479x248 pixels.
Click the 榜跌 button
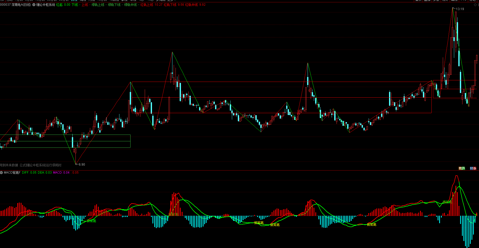pyautogui.click(x=462, y=168)
